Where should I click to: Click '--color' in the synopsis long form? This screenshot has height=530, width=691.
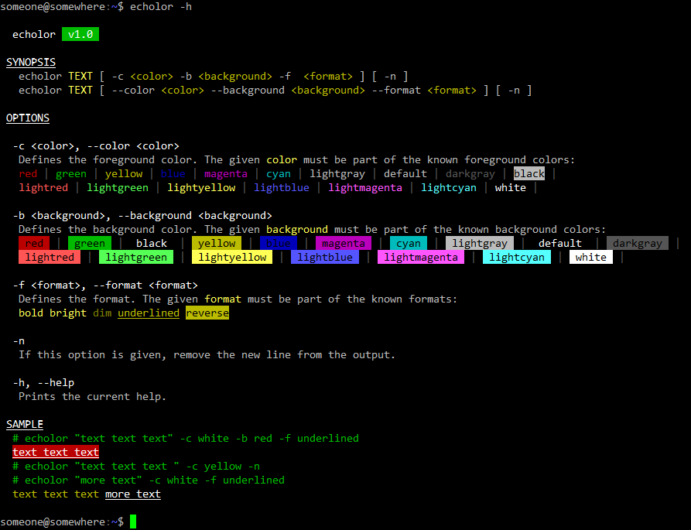click(x=133, y=90)
